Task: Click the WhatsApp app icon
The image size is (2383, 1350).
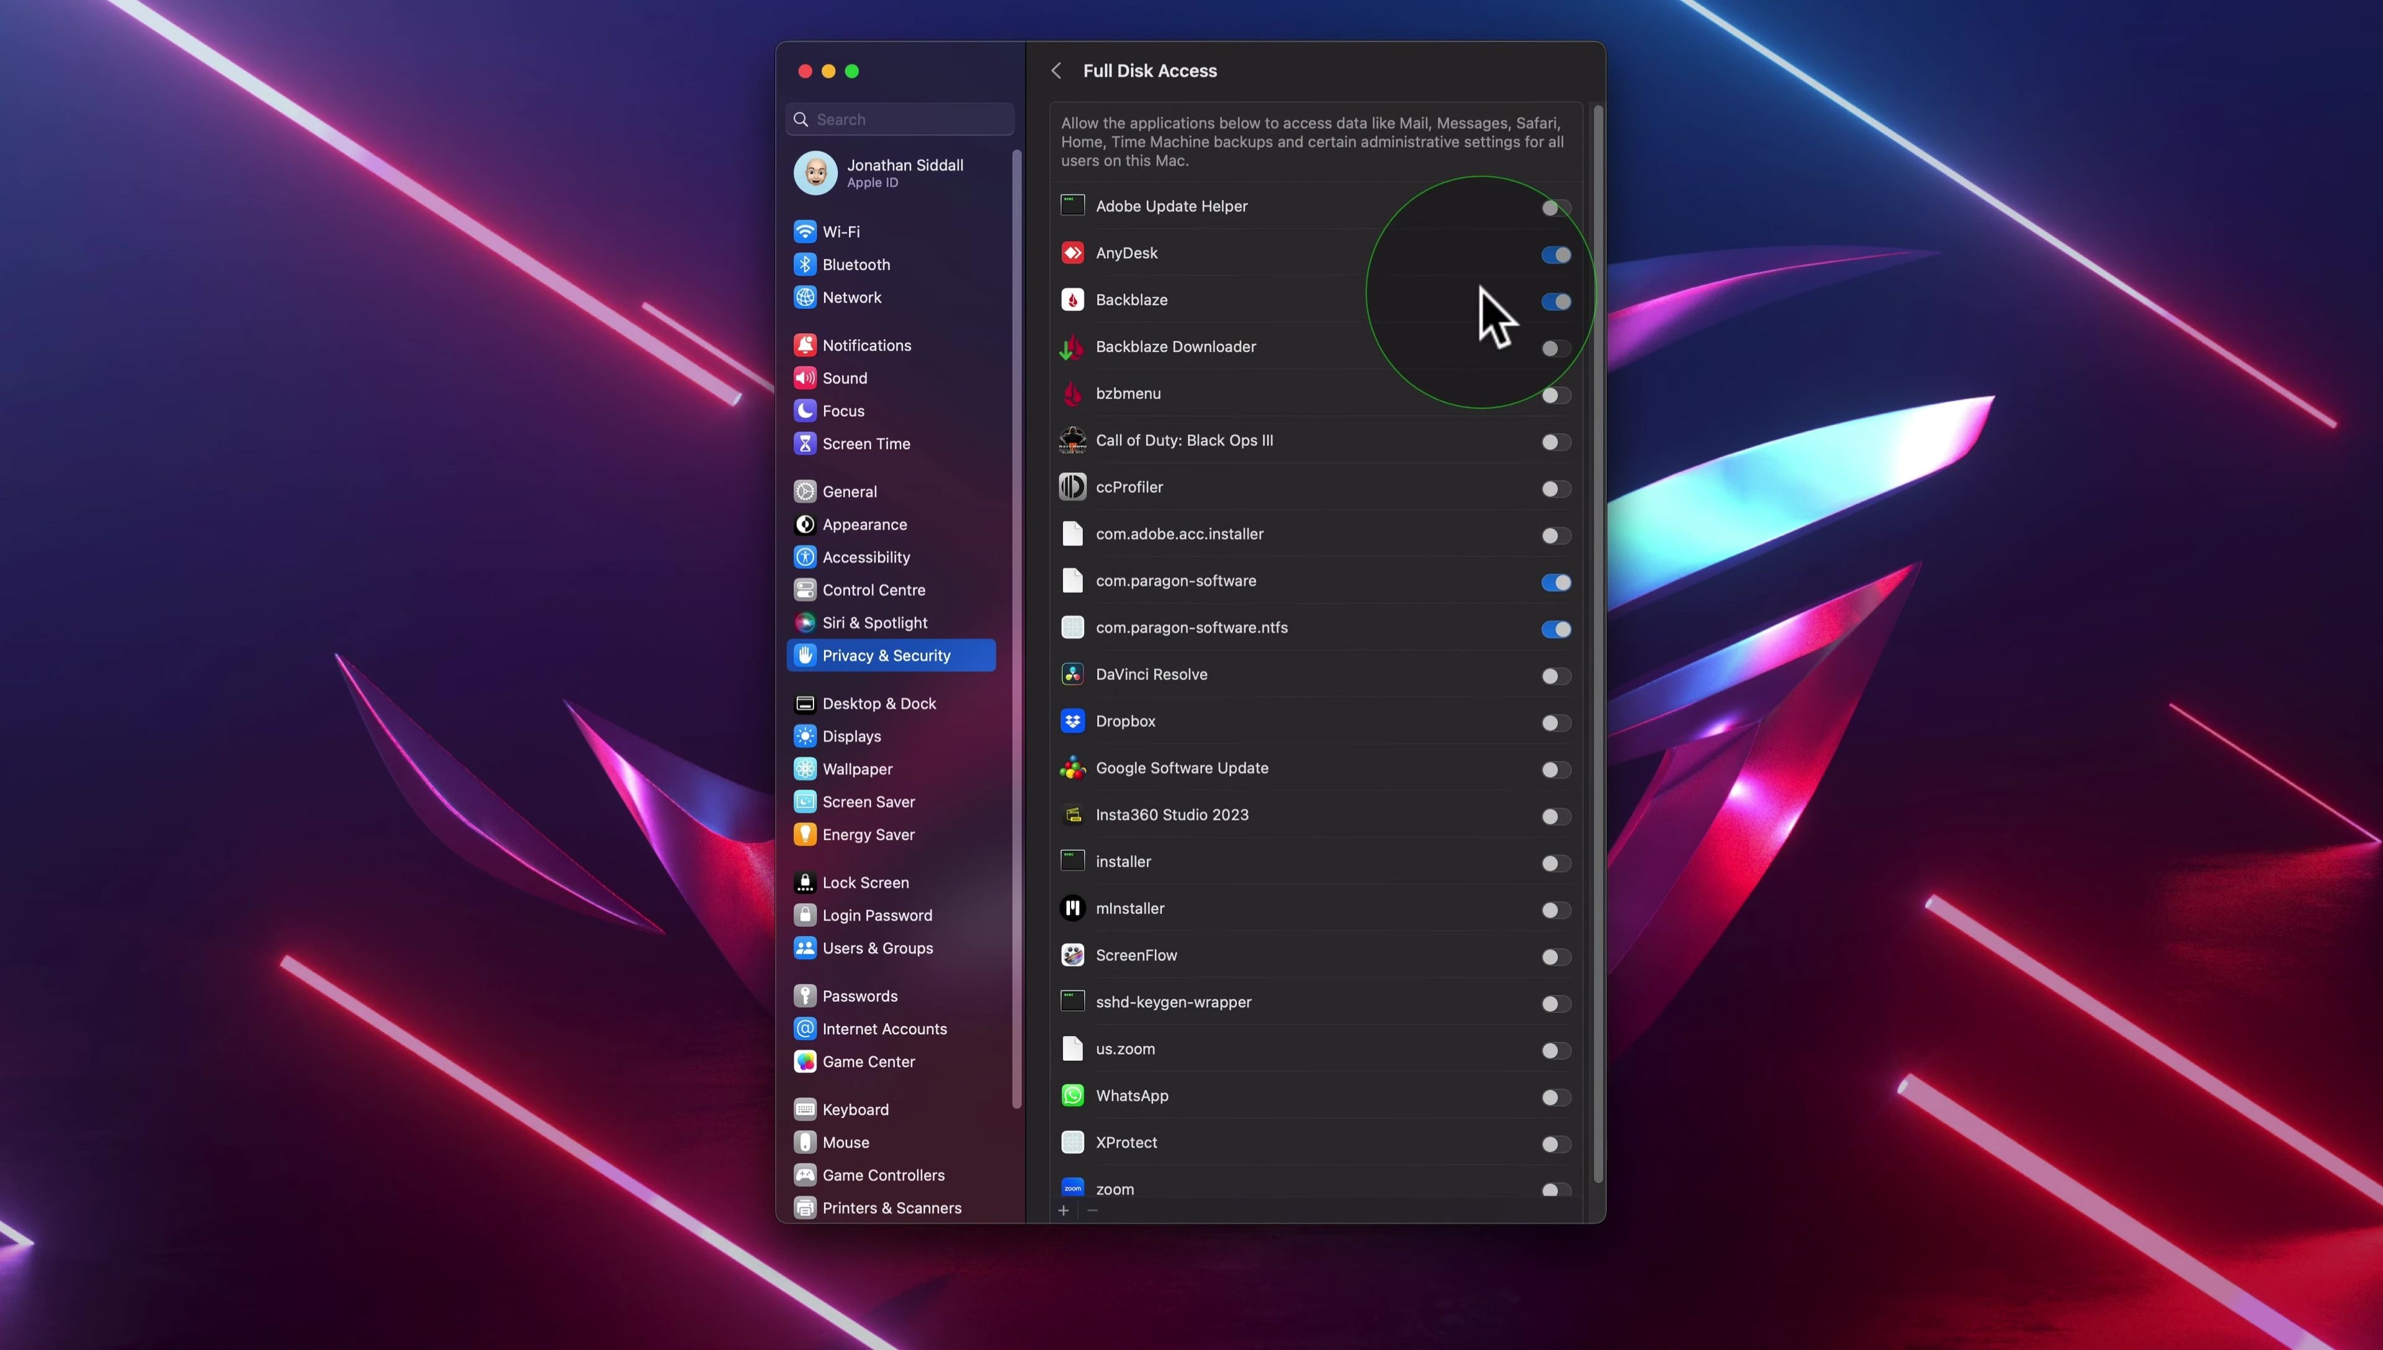Action: [x=1072, y=1096]
